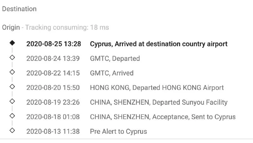Click diamond marker beside GMTC, Departed
253x143 pixels.
(x=12, y=58)
